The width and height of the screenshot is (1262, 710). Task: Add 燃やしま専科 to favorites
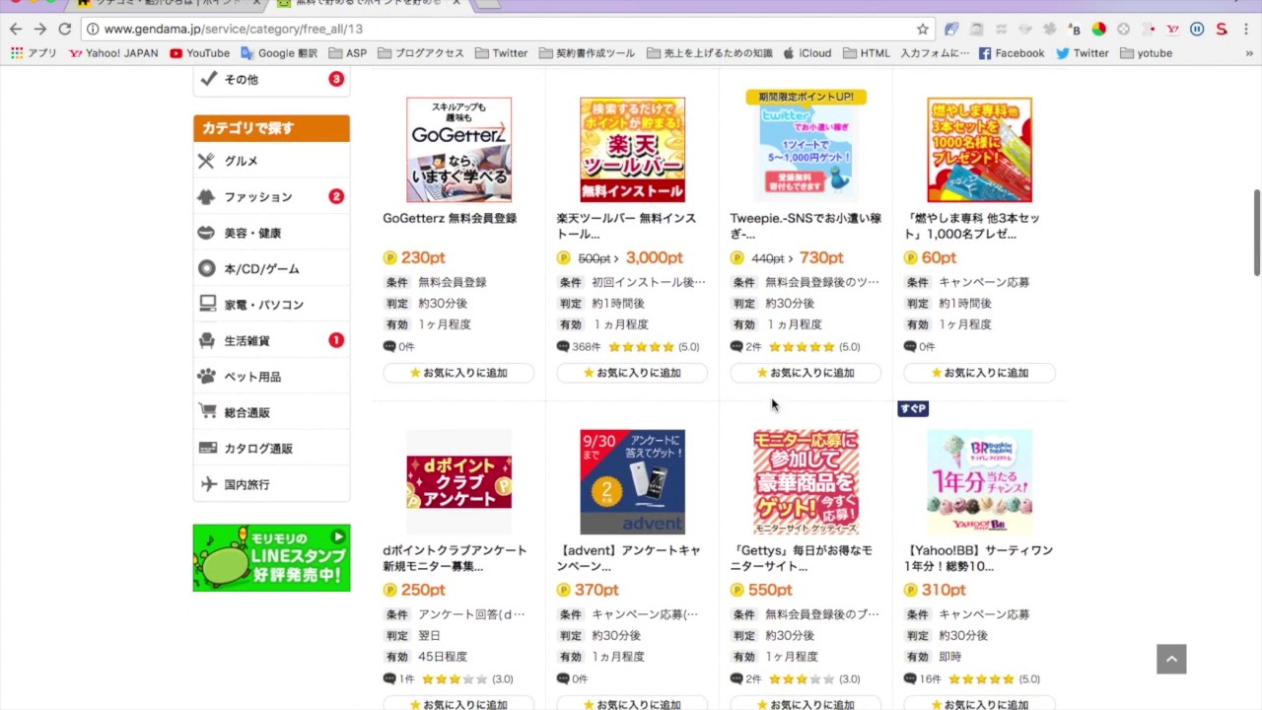tap(979, 373)
